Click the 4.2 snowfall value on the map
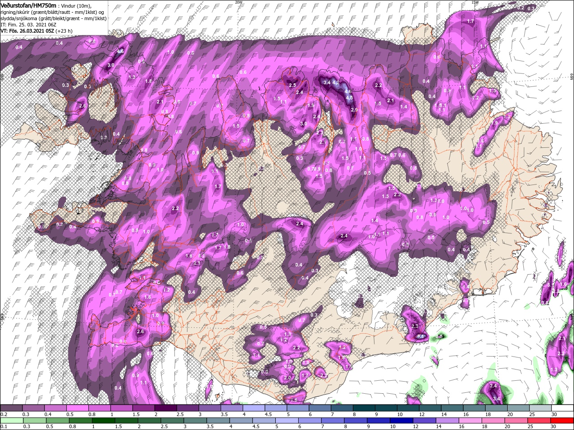Image resolution: width=574 pixels, height=430 pixels. pos(337,83)
